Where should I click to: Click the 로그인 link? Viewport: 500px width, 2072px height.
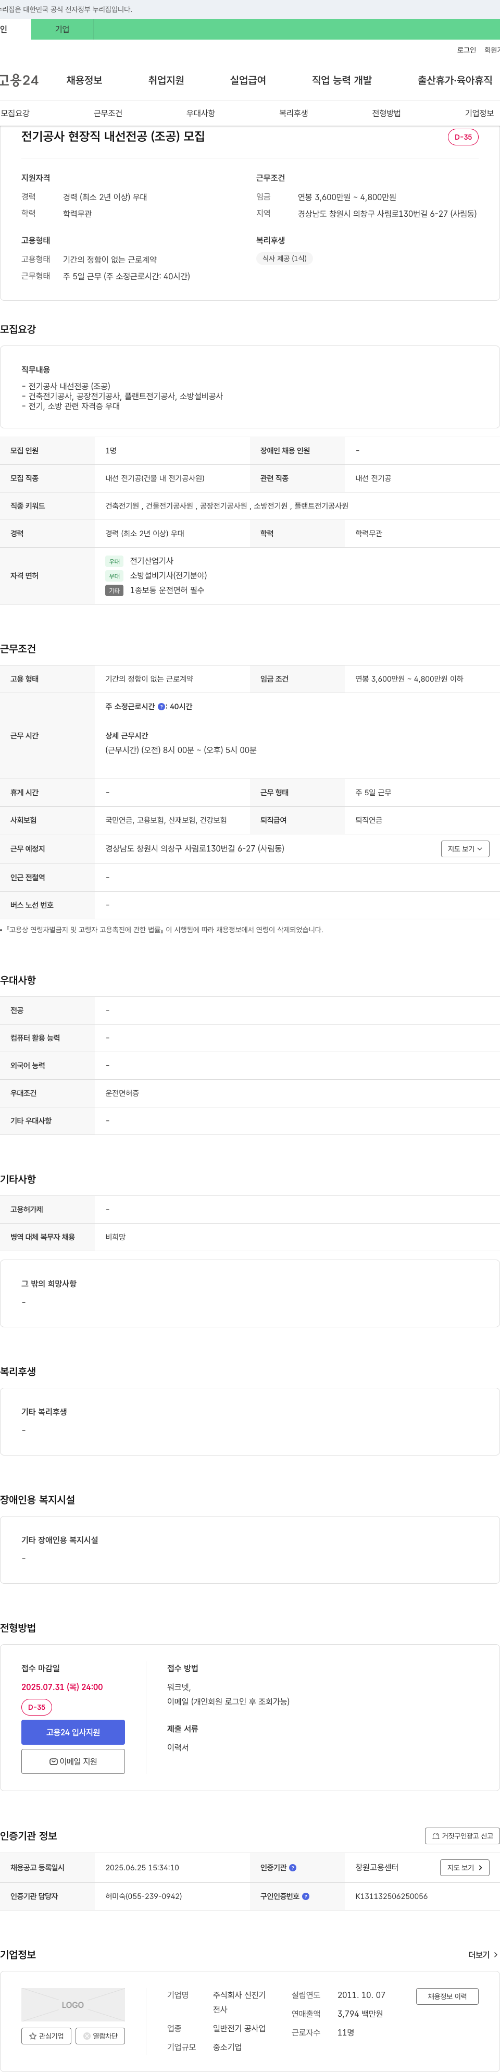[466, 50]
